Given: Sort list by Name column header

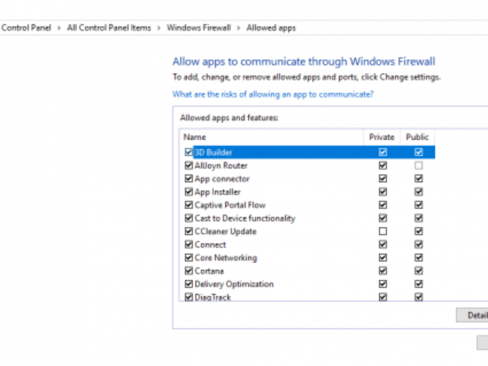Looking at the screenshot, I should click(194, 137).
